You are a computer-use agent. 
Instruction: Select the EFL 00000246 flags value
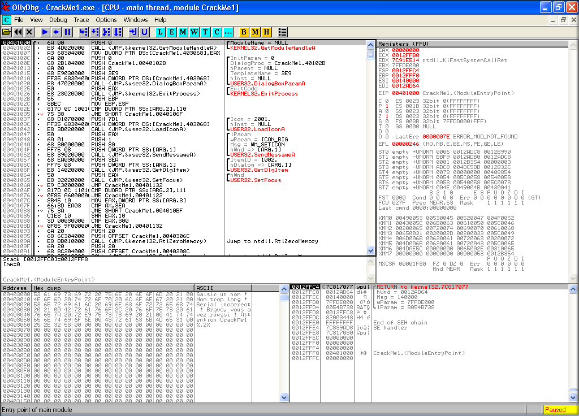[405, 144]
